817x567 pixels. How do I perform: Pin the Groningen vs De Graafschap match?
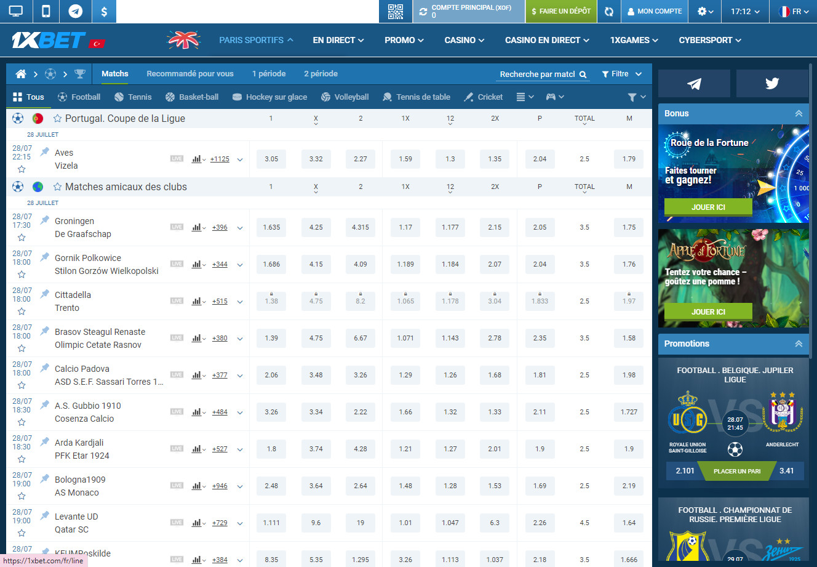pos(45,220)
